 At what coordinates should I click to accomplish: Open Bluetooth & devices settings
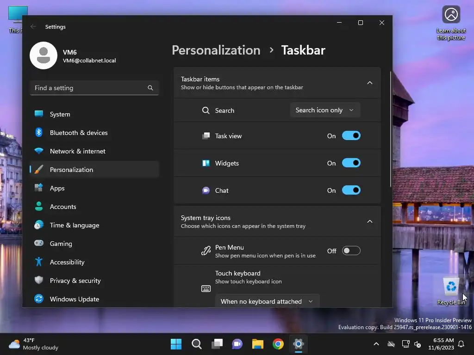(94, 133)
